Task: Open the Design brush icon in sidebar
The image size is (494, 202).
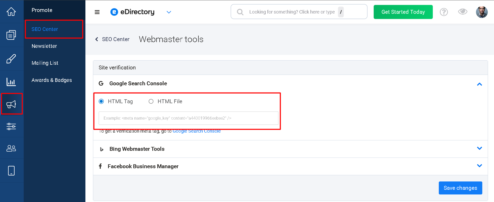Action: [11, 59]
